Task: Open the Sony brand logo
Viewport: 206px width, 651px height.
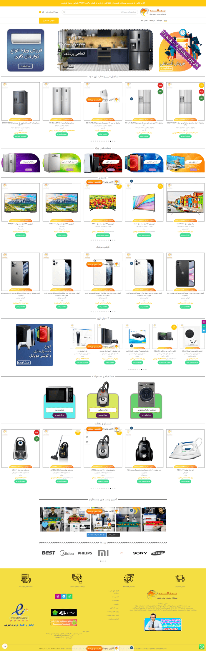Action: pos(140,553)
